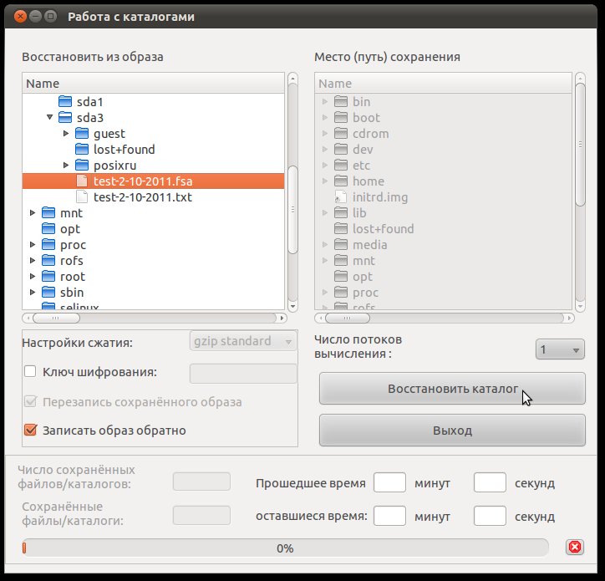Click the guest folder icon
605x581 pixels.
click(x=82, y=133)
